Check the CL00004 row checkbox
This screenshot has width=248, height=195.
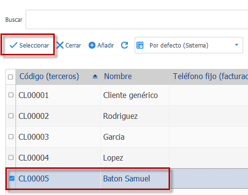pos(11,158)
